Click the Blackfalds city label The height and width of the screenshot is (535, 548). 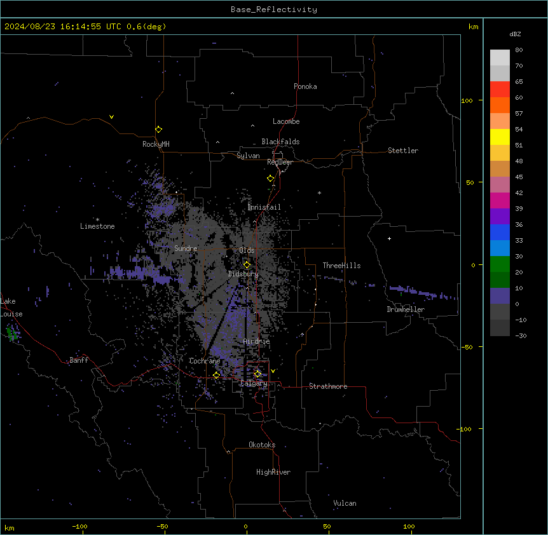click(x=280, y=142)
